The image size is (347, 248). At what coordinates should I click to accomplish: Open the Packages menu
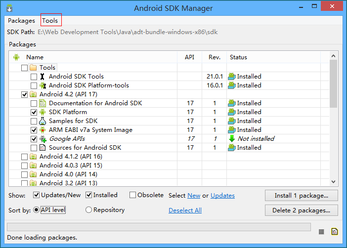click(x=21, y=21)
